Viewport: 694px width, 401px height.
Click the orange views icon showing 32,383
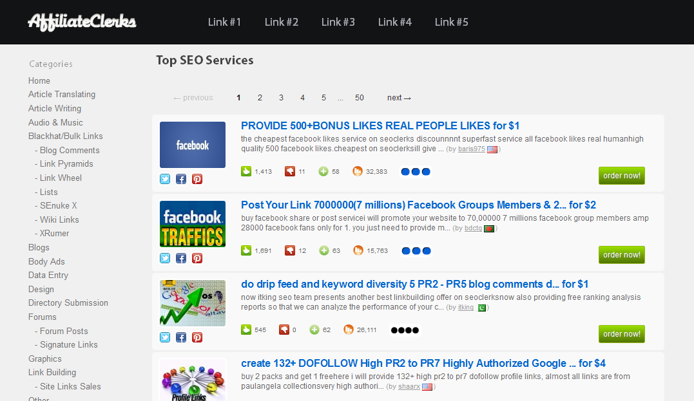[x=357, y=171]
